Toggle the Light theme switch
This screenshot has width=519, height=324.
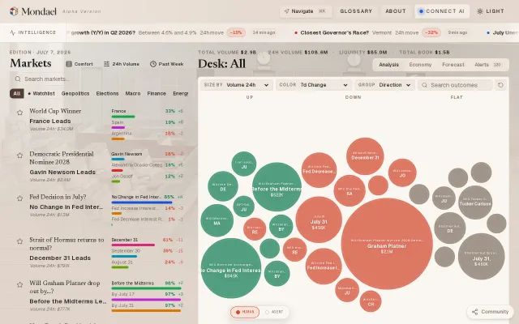[x=490, y=11]
